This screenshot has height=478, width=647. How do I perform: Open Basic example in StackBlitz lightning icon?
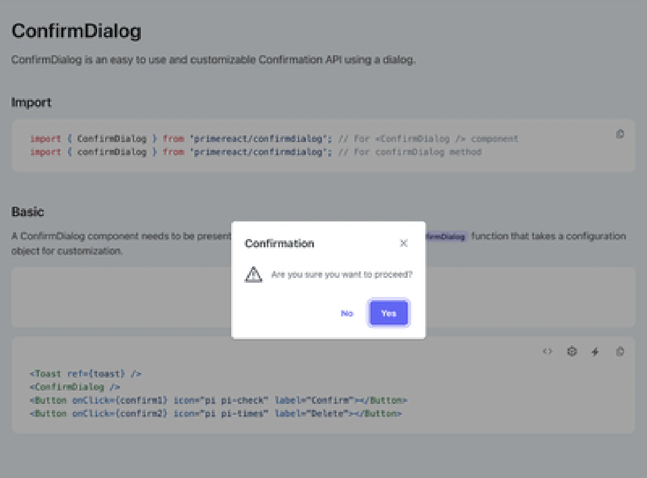click(595, 352)
